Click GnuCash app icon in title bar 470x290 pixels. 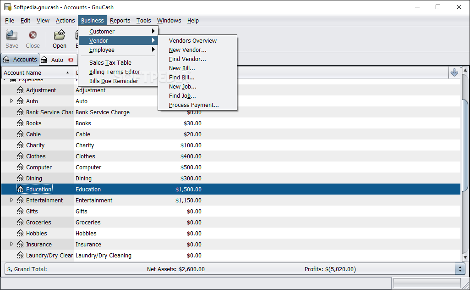tap(8, 7)
